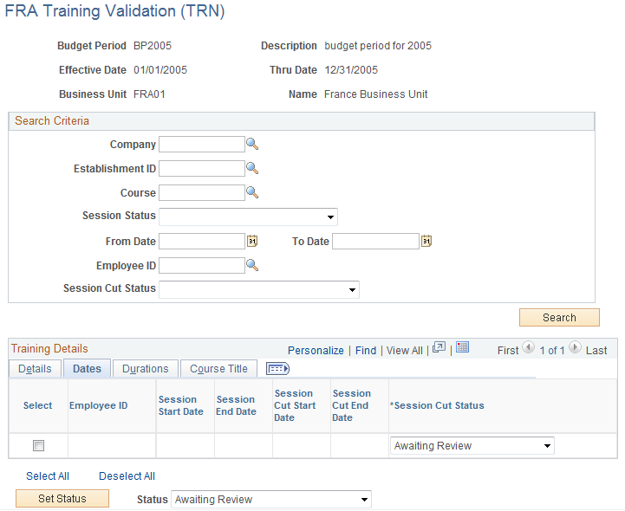Open Employee ID lookup magnifier icon

click(x=252, y=265)
